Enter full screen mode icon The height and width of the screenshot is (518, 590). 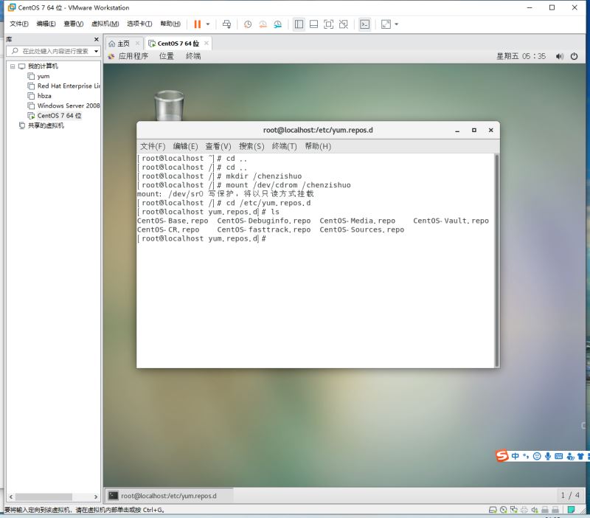[328, 24]
